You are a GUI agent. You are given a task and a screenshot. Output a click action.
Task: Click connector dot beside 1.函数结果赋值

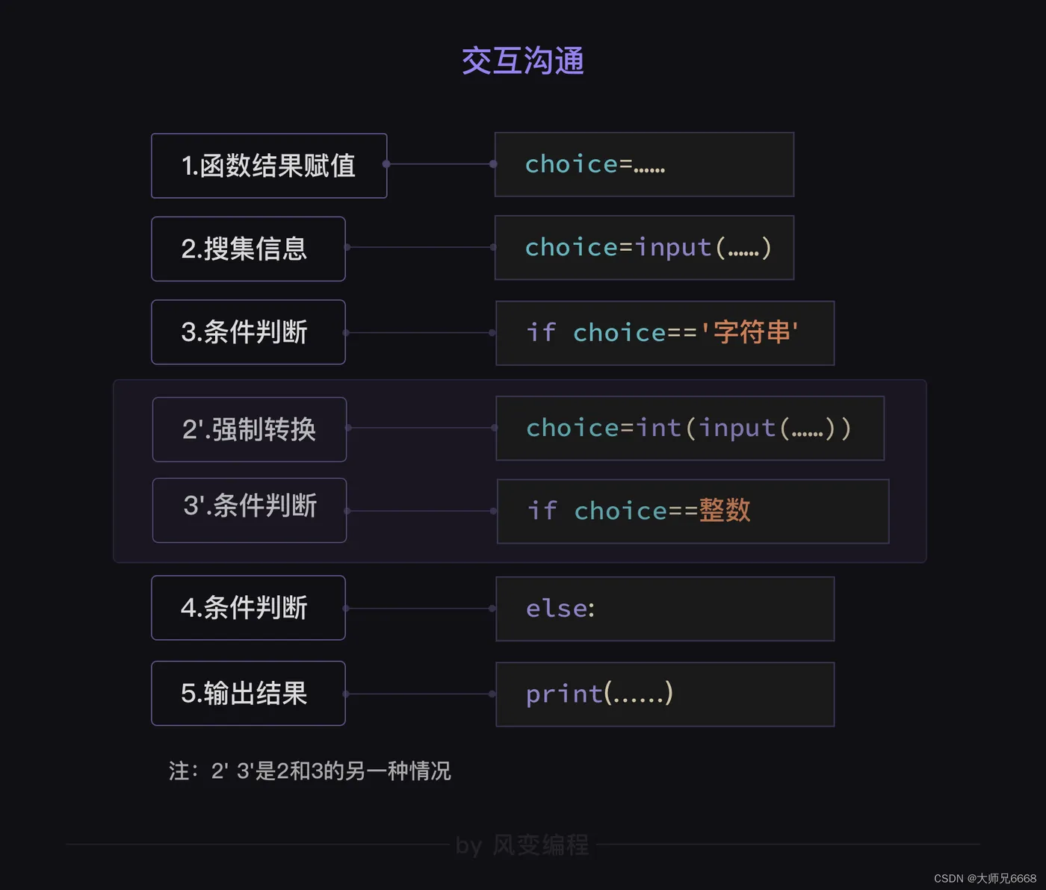(386, 164)
